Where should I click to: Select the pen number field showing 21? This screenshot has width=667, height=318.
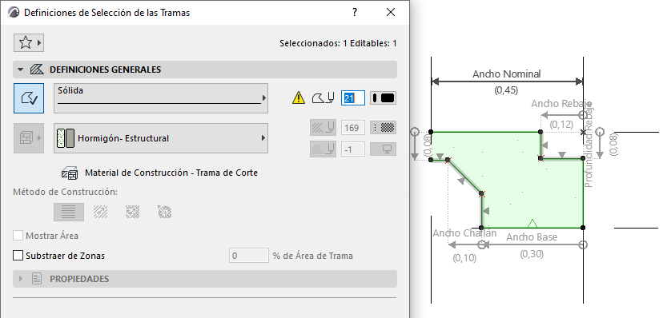point(352,98)
